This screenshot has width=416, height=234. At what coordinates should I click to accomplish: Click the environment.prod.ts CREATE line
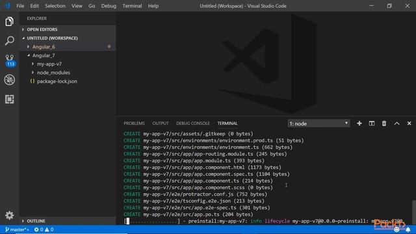(x=214, y=140)
